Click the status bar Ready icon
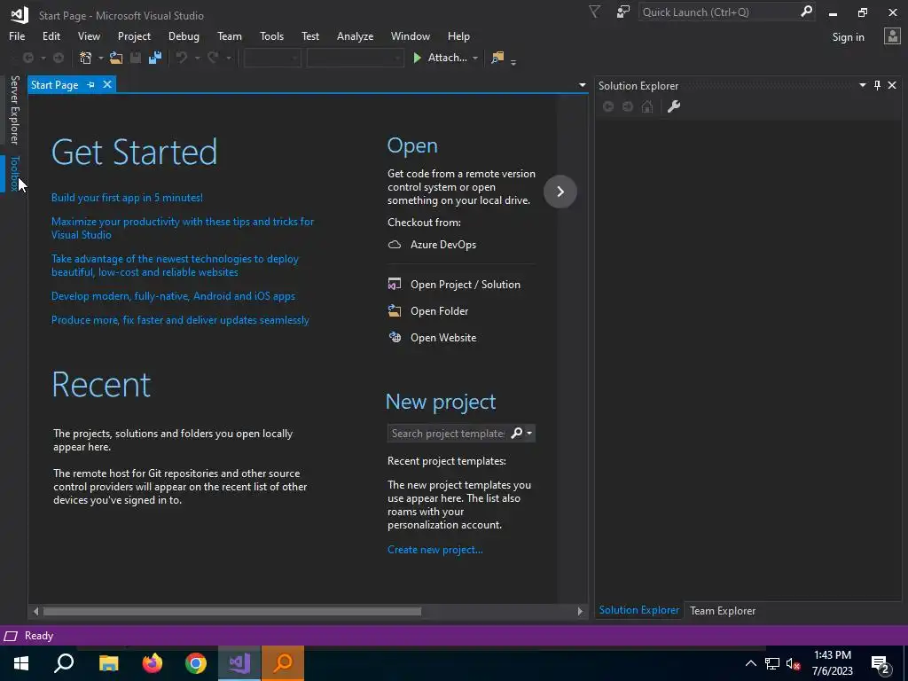Image resolution: width=908 pixels, height=681 pixels. (11, 636)
